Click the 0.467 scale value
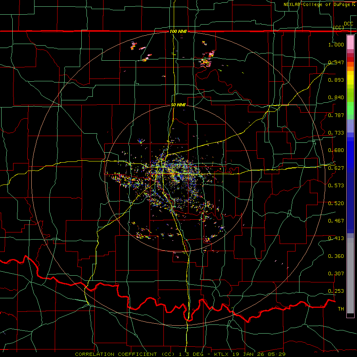 336,221
